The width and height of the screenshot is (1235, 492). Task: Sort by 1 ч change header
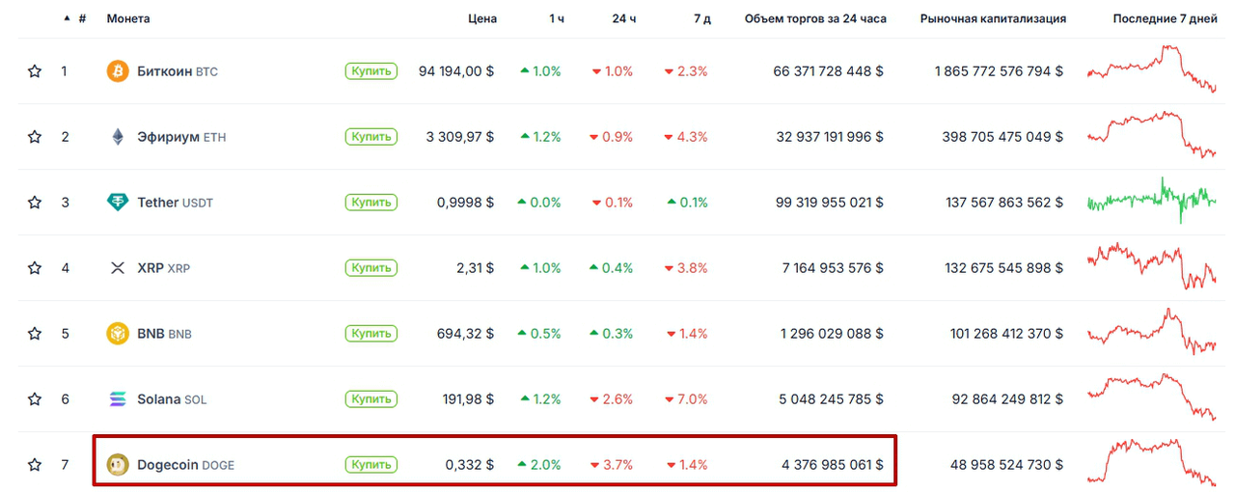(557, 18)
